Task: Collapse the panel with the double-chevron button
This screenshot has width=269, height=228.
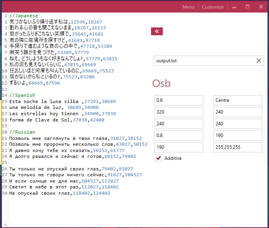Action: 157,31
